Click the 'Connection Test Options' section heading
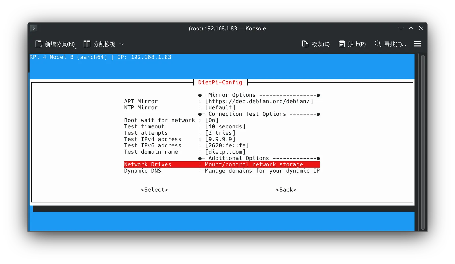The width and height of the screenshot is (455, 264). (x=247, y=114)
